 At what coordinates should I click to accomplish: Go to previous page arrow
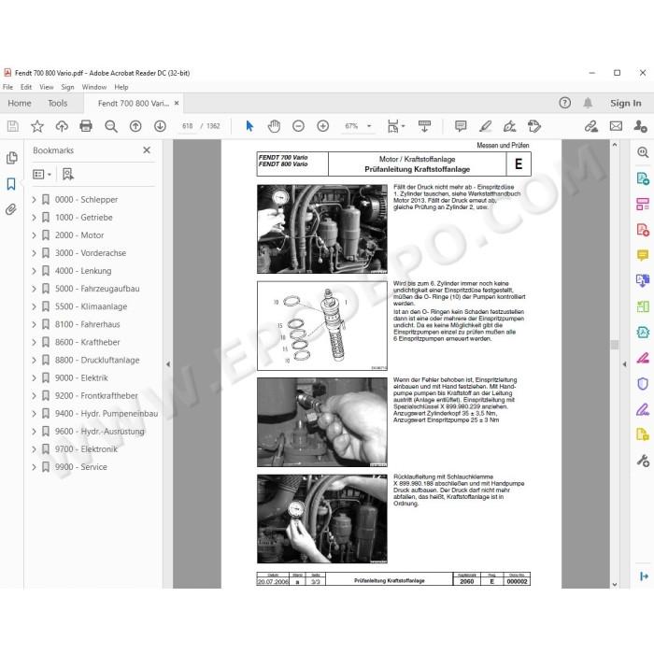pyautogui.click(x=135, y=126)
